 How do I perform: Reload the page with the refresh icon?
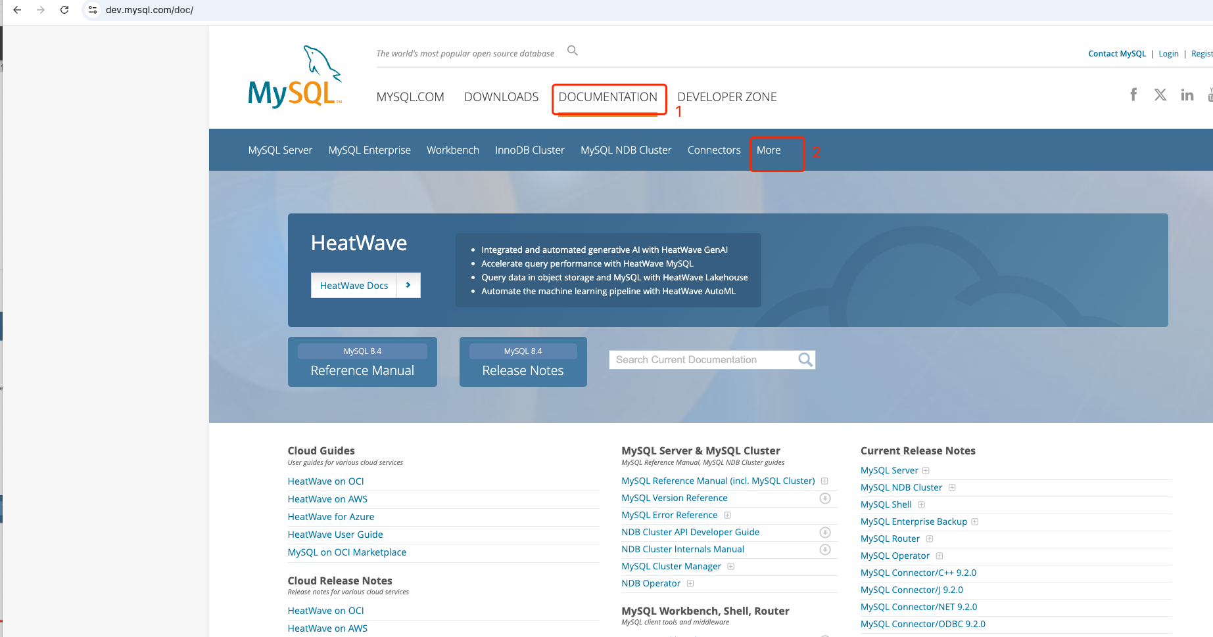(64, 10)
